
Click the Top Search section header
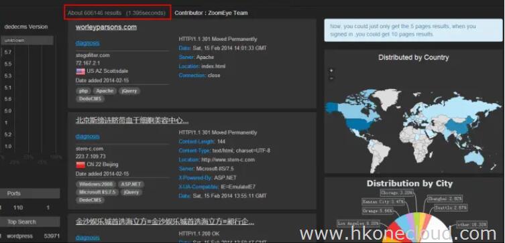(x=30, y=222)
